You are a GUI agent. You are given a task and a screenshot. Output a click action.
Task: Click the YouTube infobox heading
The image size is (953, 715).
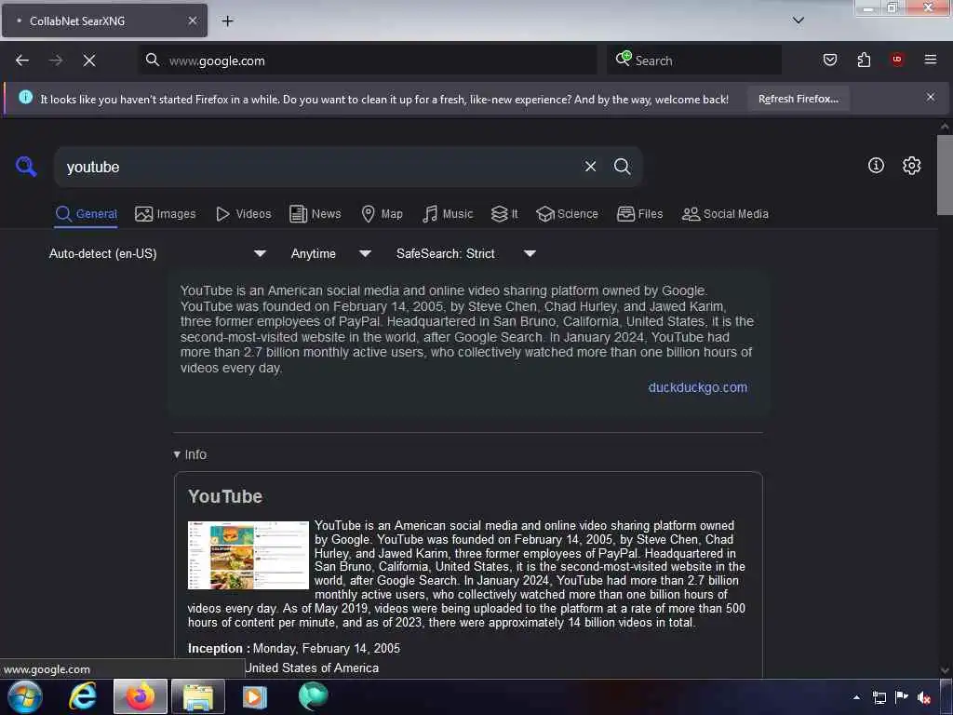coord(225,496)
